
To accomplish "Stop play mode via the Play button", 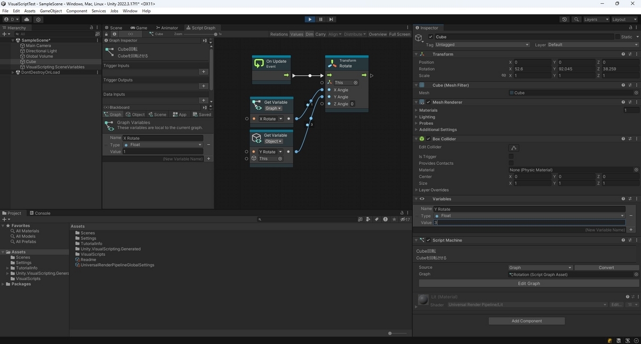I will [x=310, y=19].
